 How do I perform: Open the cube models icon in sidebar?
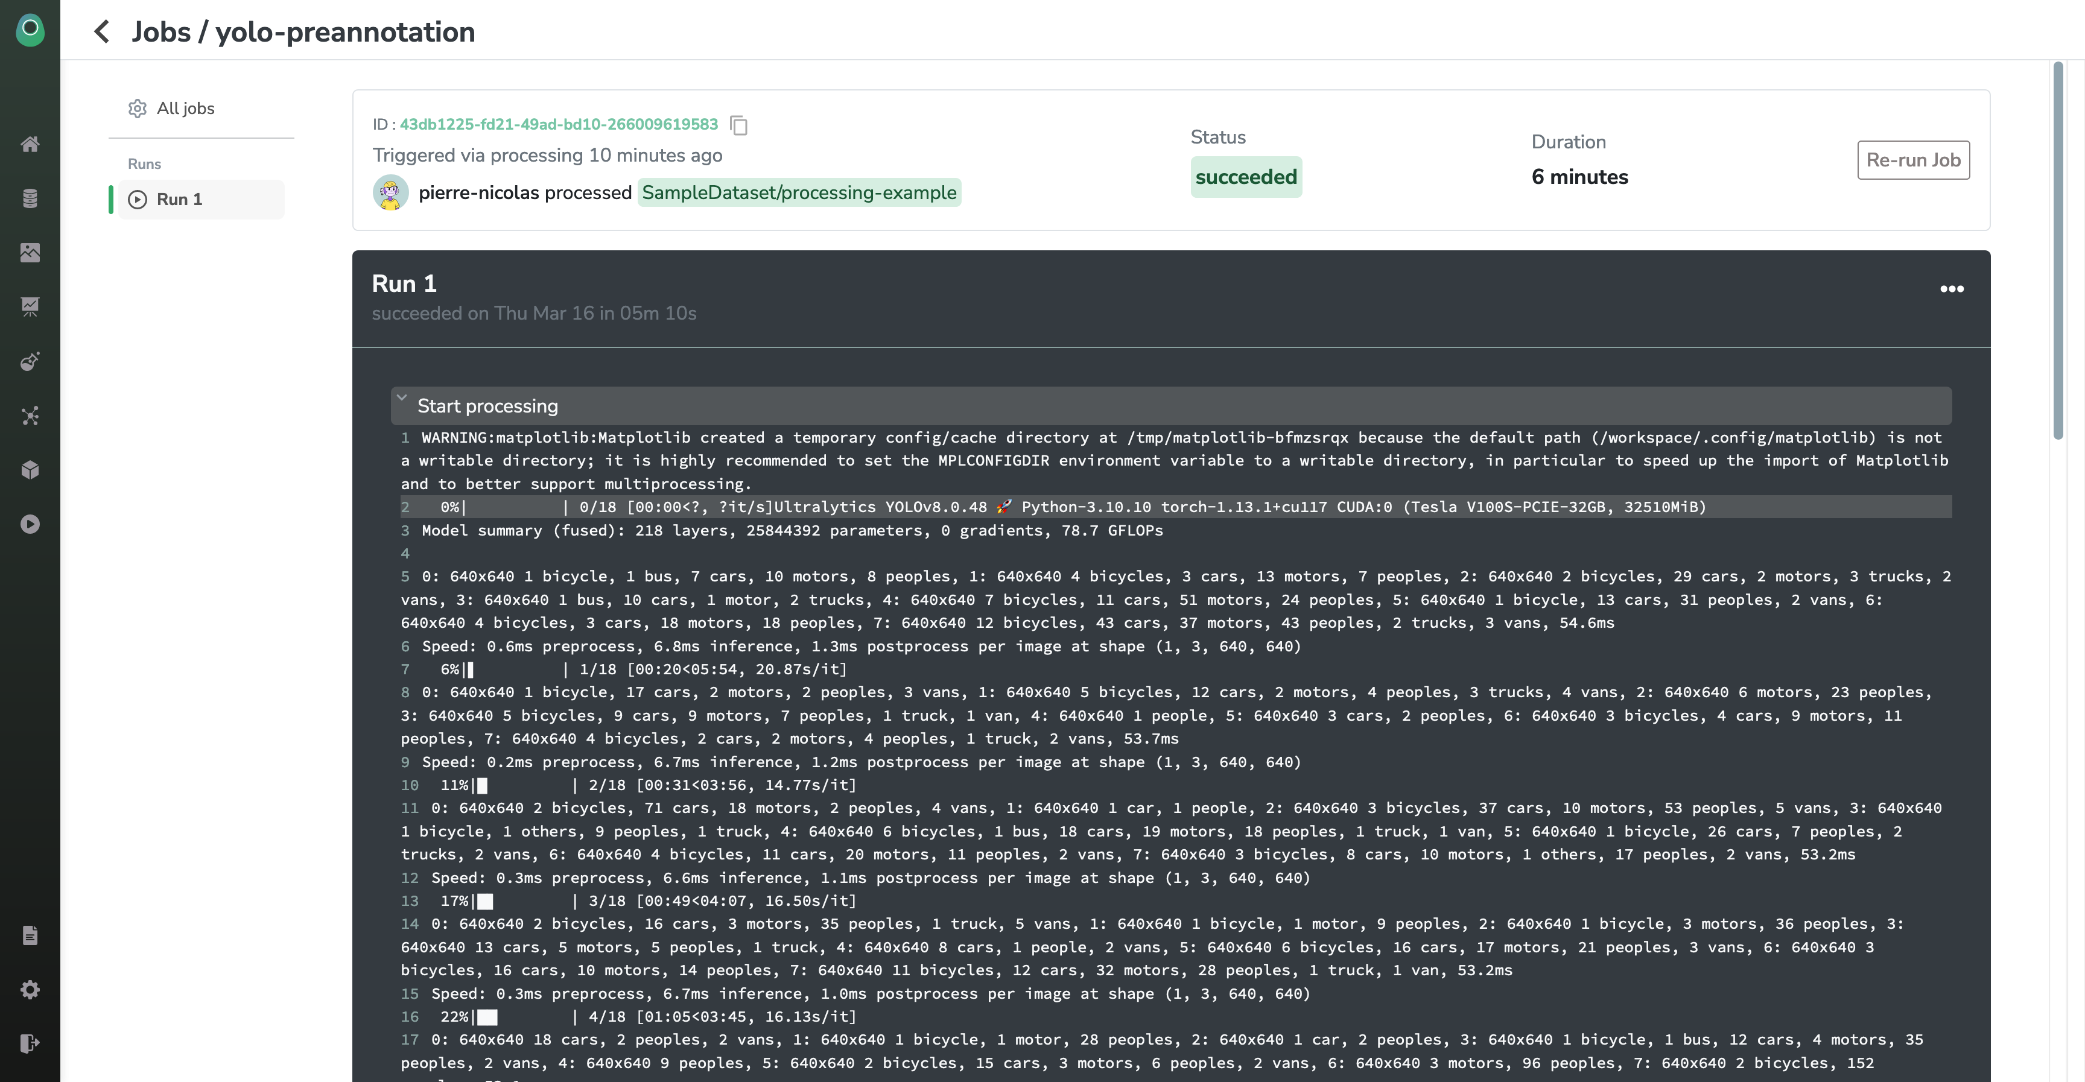pyautogui.click(x=30, y=470)
